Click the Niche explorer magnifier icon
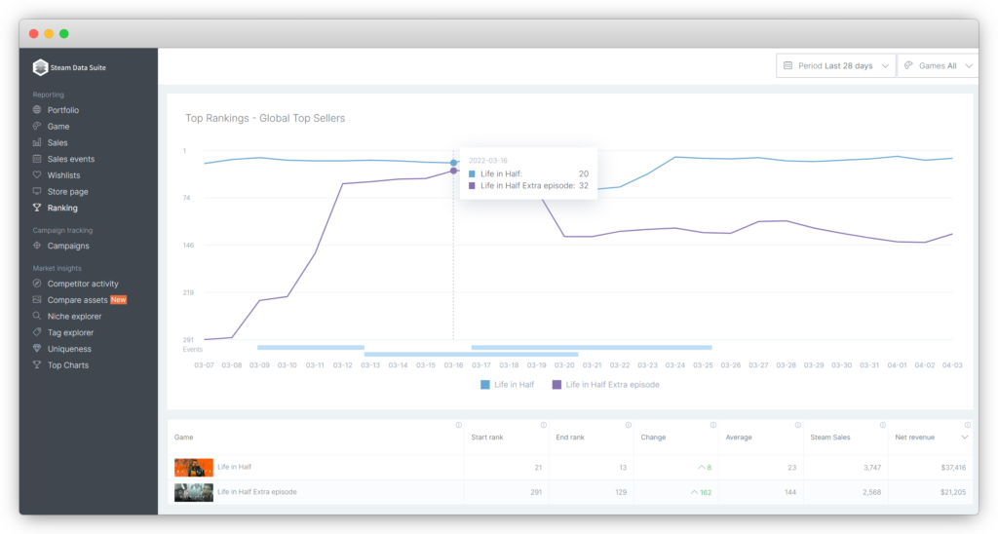 click(37, 316)
